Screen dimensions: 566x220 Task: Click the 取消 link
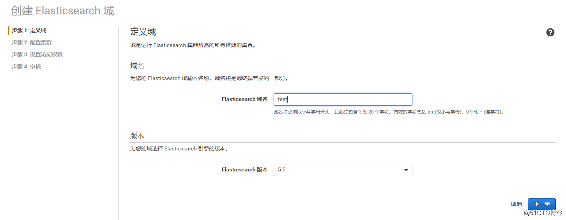coord(516,204)
